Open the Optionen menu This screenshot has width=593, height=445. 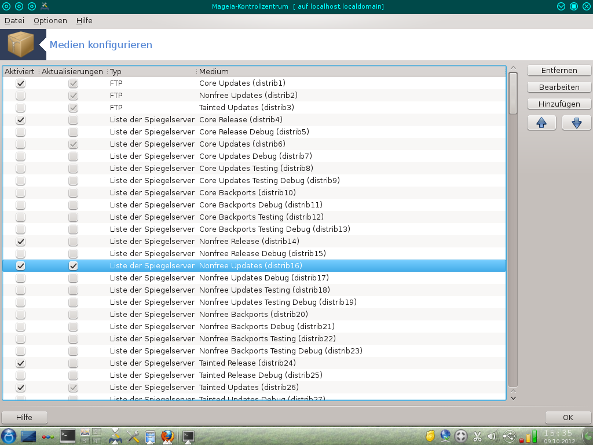click(x=50, y=20)
